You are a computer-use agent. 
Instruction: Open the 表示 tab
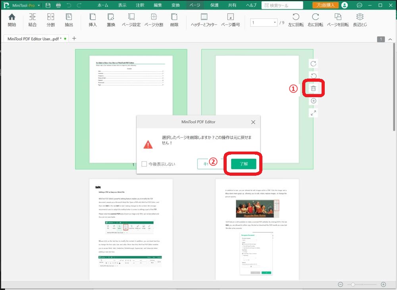pyautogui.click(x=122, y=5)
